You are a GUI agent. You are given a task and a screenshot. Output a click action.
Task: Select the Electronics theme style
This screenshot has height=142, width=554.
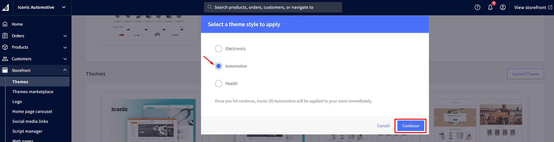tap(219, 49)
